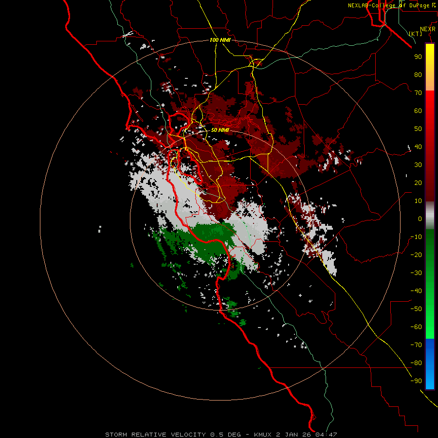Click the positive "20" legend value
The image size is (438, 438).
point(418,183)
